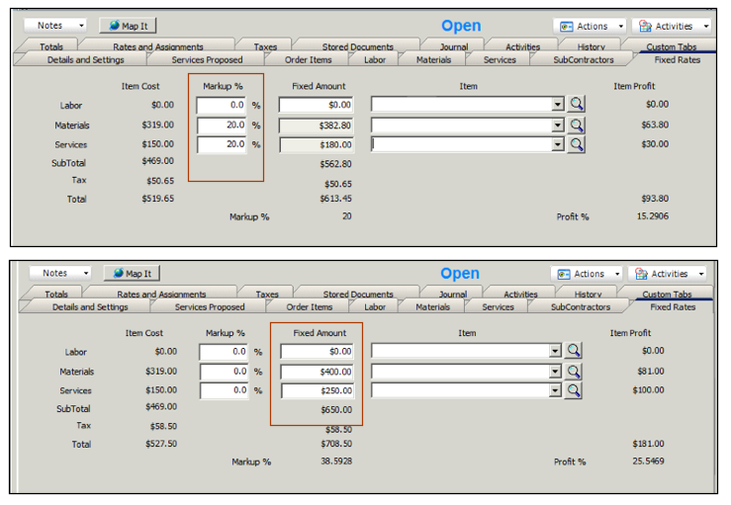Click the Materials Markup % field showing 20.0
This screenshot has height=505, width=731.
(222, 126)
